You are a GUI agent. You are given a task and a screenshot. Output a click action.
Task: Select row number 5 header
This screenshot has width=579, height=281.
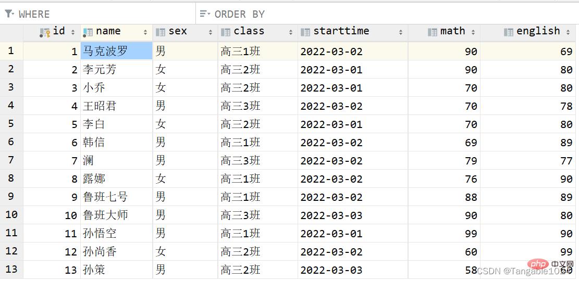point(11,124)
